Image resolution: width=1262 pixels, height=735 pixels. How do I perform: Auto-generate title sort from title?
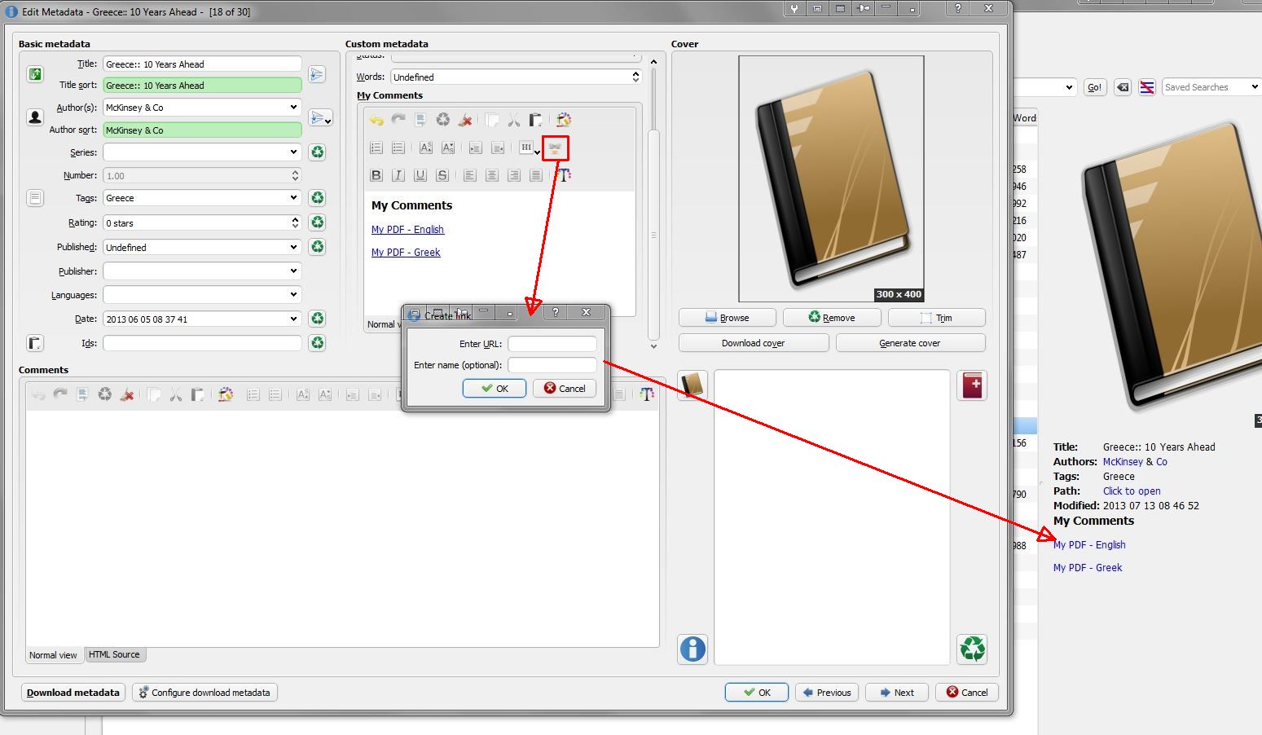click(x=317, y=74)
